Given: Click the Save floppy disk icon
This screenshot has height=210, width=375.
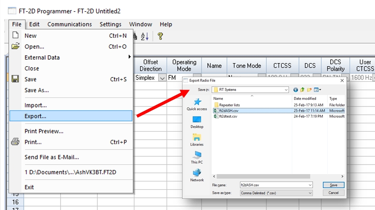Looking at the screenshot, I should click(15, 79).
